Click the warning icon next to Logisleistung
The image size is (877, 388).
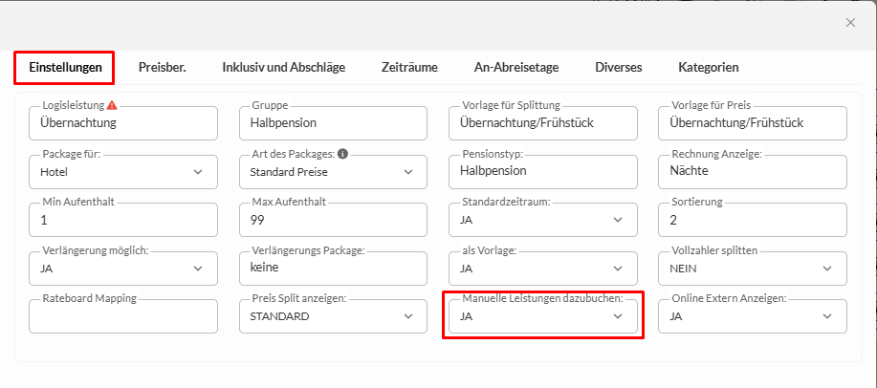(113, 105)
